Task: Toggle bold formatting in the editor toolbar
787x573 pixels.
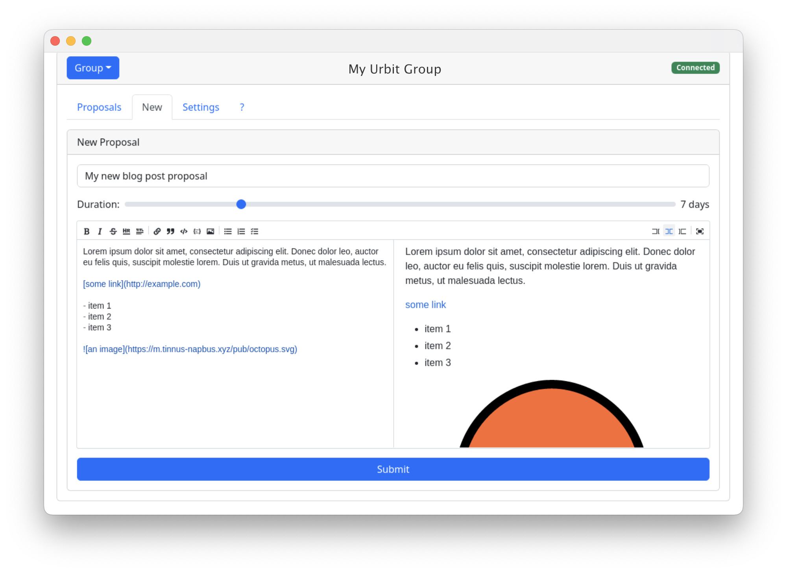Action: (x=87, y=231)
